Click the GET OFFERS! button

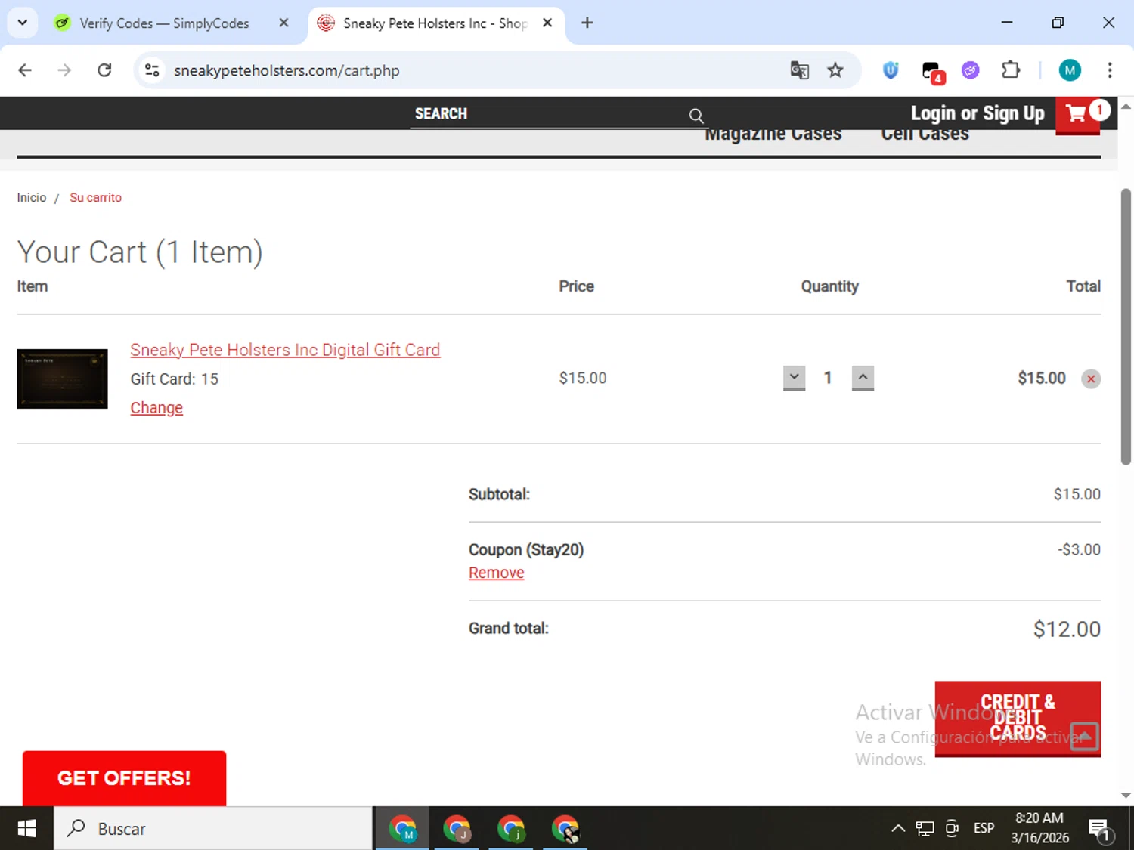(124, 778)
